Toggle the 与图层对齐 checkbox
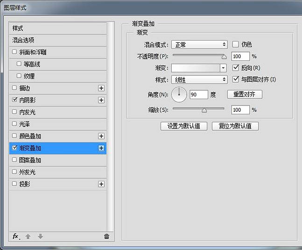 tap(236, 80)
